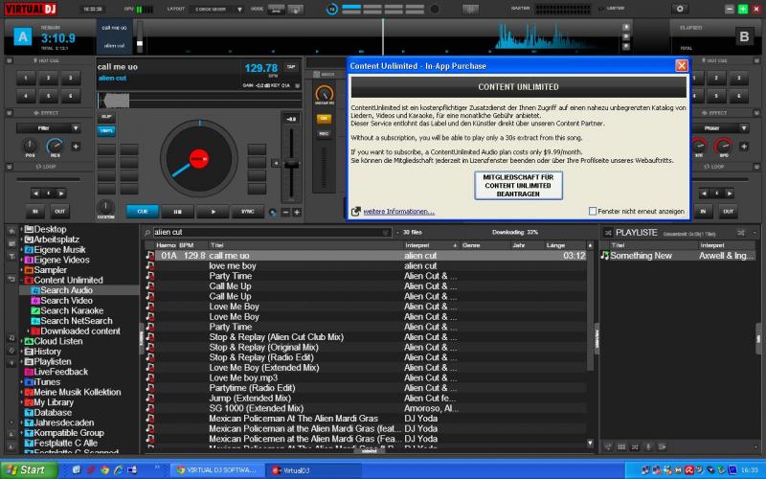The height and width of the screenshot is (479, 766).
Task: Open the VirtualDJ settings gear
Action: (x=680, y=9)
